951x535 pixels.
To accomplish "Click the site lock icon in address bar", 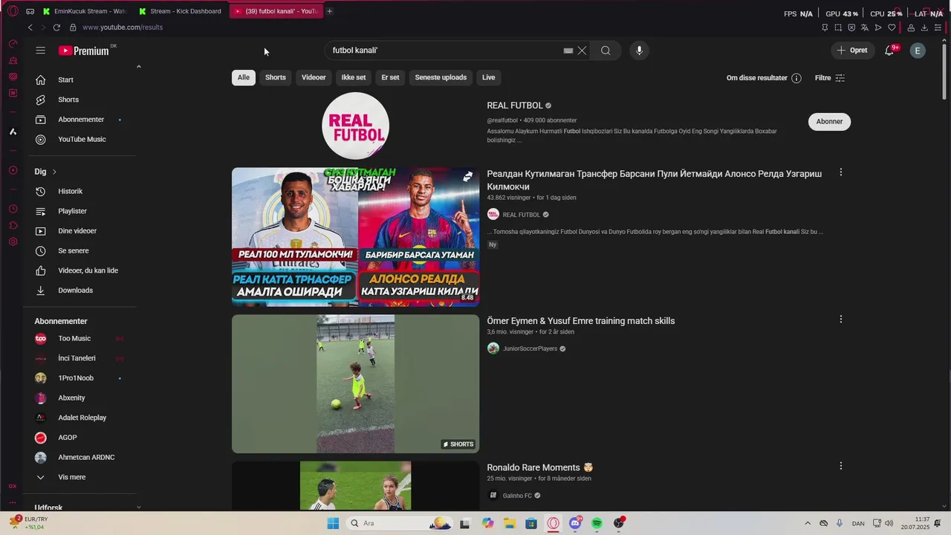I will pos(73,27).
